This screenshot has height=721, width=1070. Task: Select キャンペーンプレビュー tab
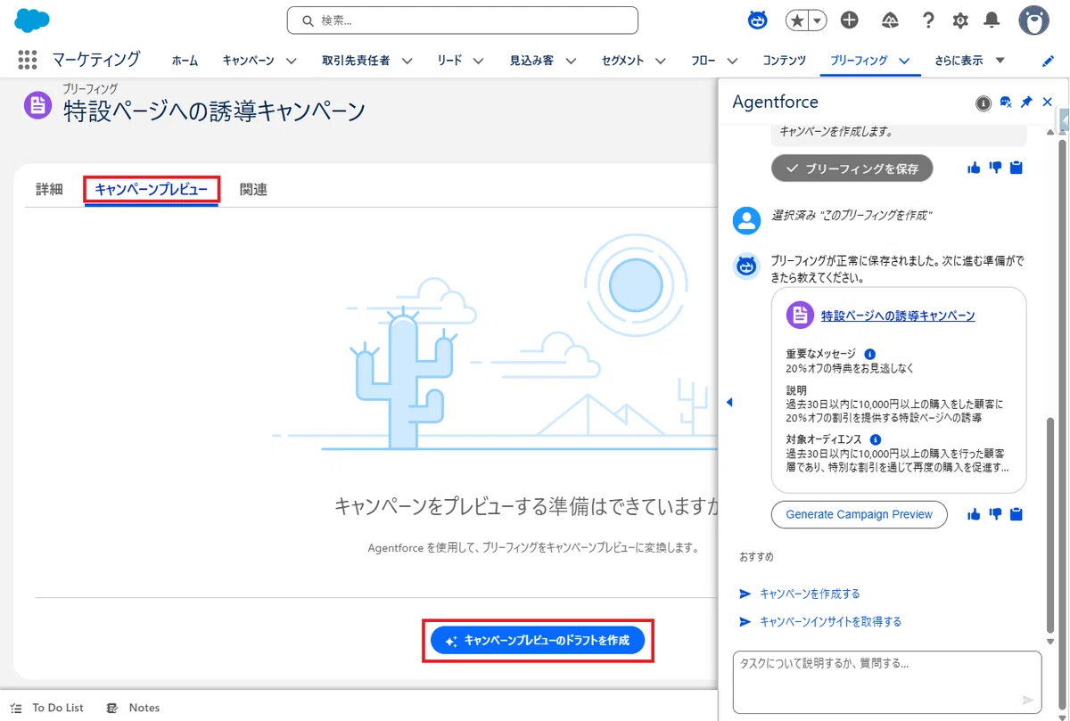point(152,189)
